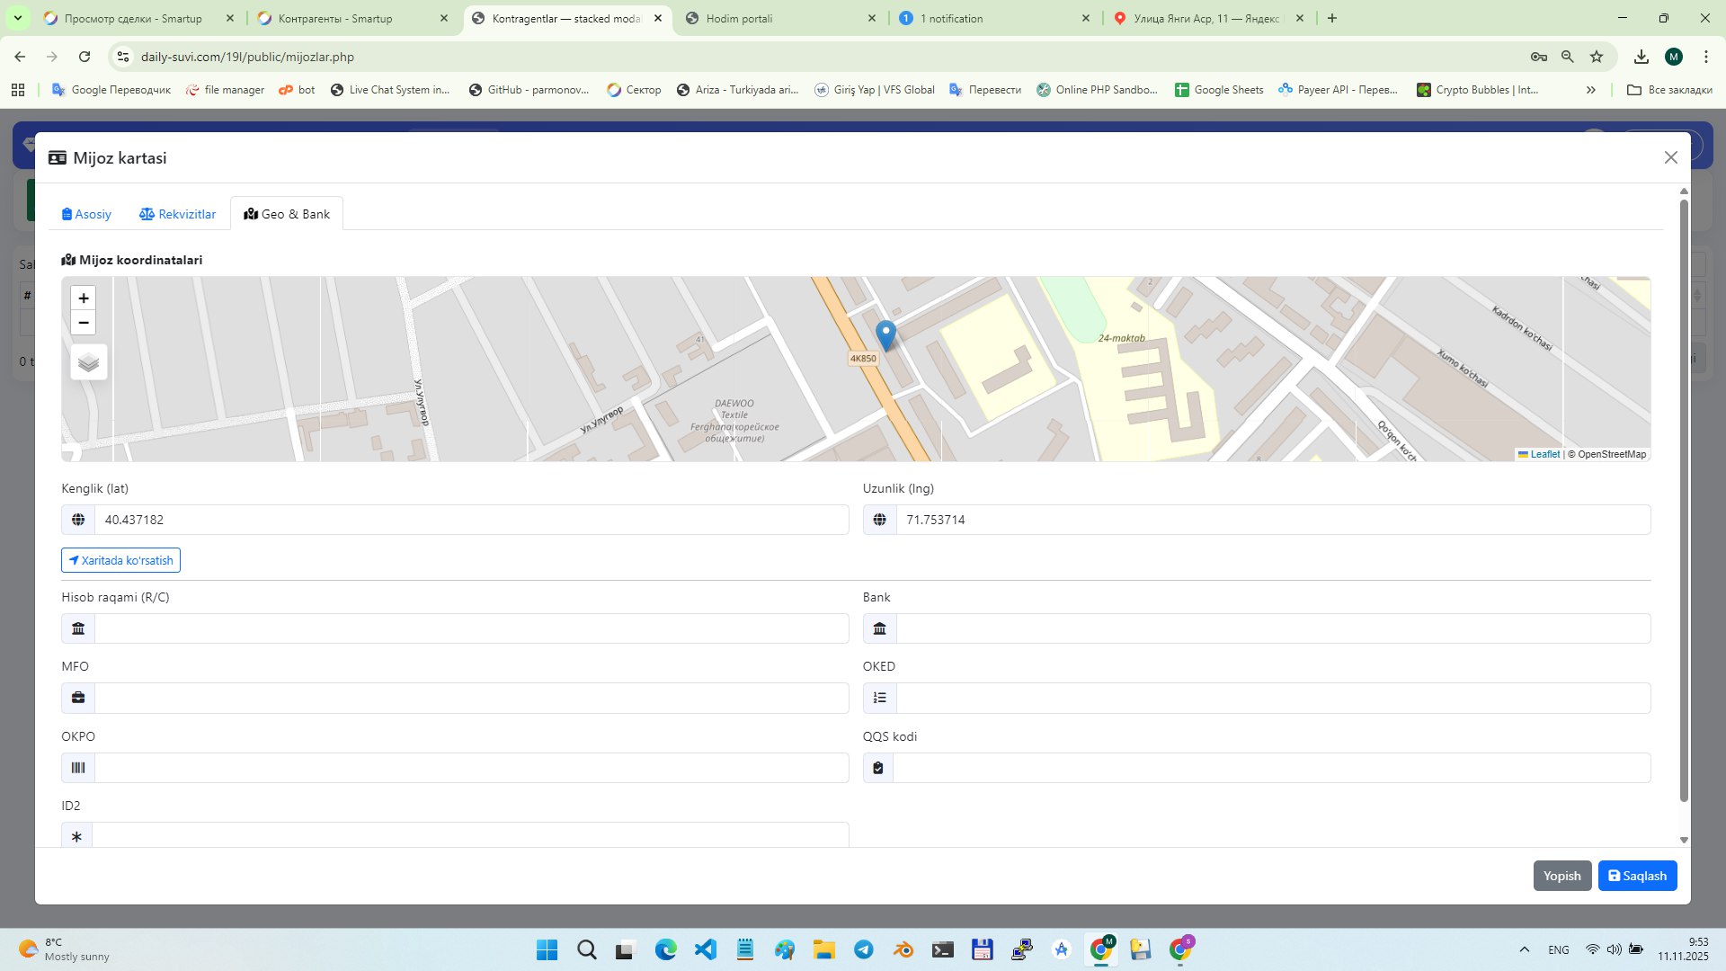Show hidden system tray icons
1726x971 pixels.
tap(1524, 949)
